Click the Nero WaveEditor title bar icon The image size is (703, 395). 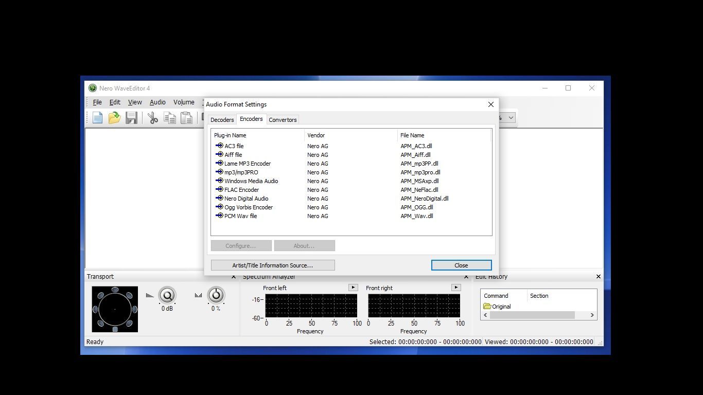point(92,88)
